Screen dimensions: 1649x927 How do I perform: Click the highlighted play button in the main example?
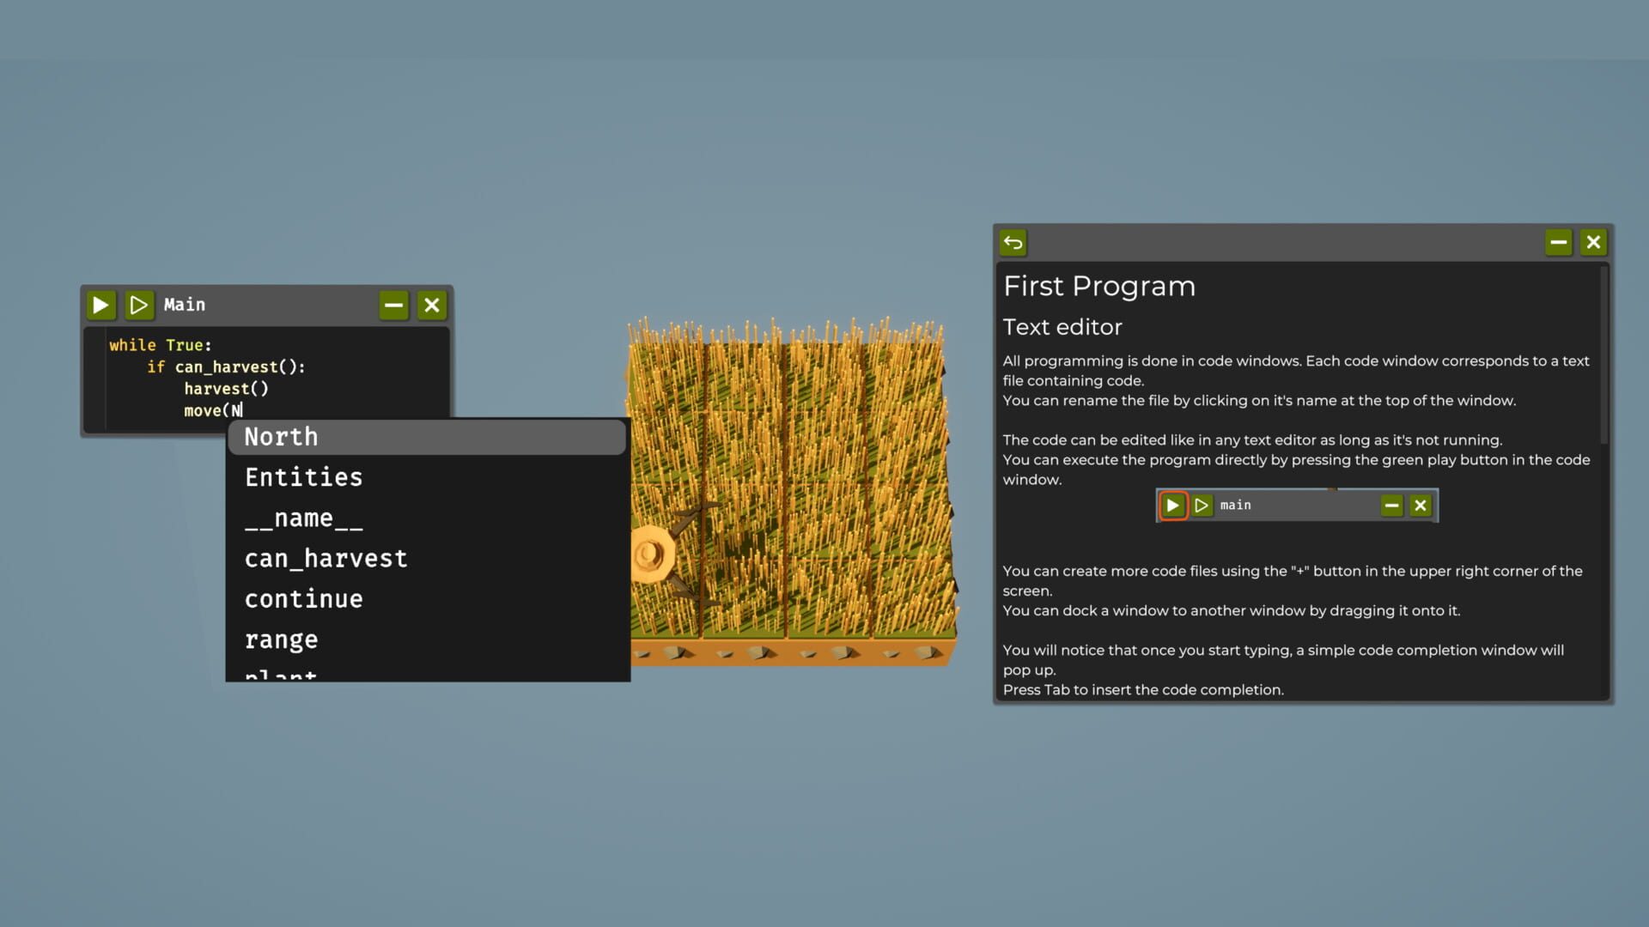pyautogui.click(x=1172, y=506)
